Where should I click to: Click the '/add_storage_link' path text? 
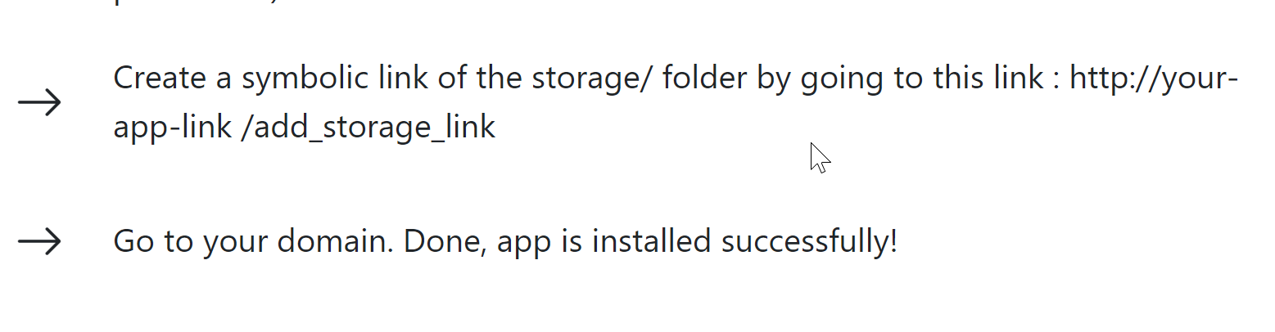pos(368,128)
